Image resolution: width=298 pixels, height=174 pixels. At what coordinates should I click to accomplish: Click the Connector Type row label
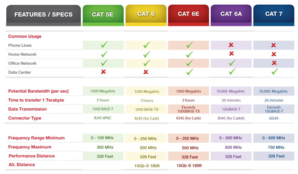coord(25,118)
